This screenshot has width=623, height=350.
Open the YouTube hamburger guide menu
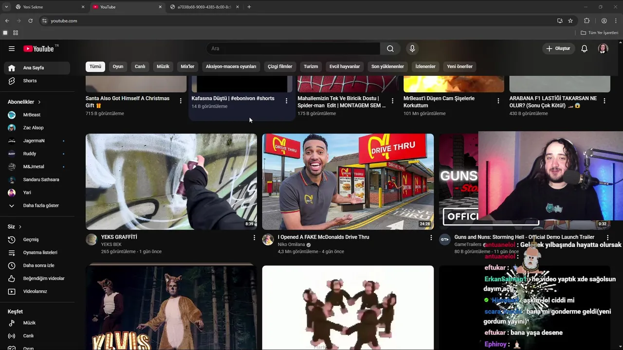(12, 49)
